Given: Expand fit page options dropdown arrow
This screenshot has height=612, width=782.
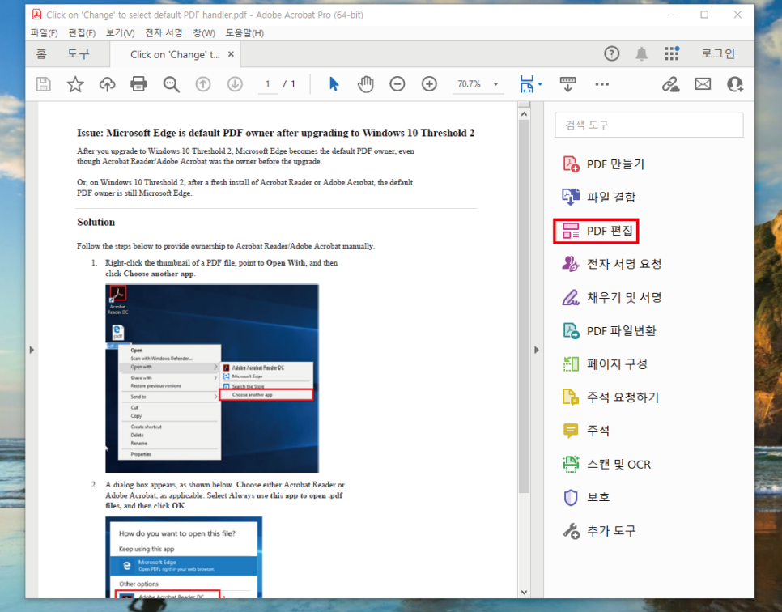Looking at the screenshot, I should coord(540,84).
